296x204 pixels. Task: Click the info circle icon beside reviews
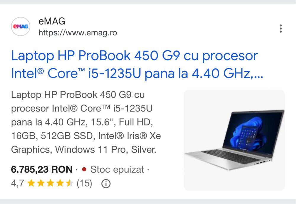[x=106, y=183]
